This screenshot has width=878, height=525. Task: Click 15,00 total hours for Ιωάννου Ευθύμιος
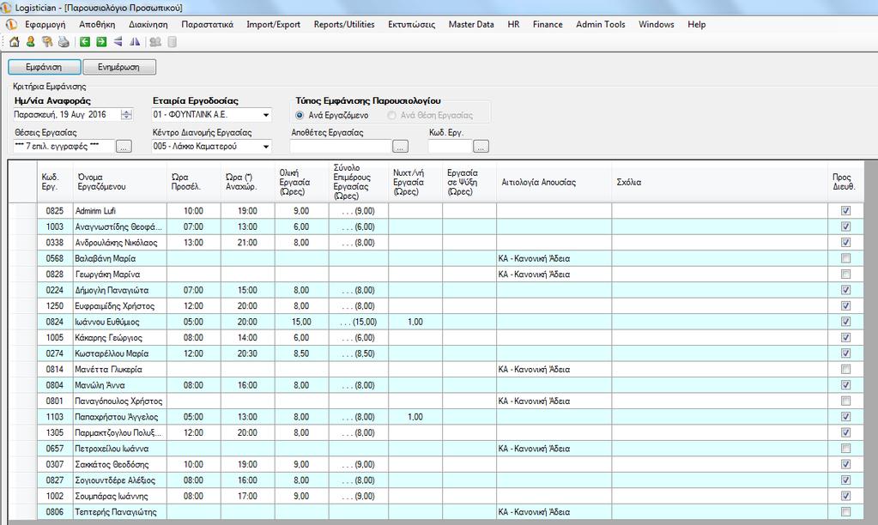point(302,322)
